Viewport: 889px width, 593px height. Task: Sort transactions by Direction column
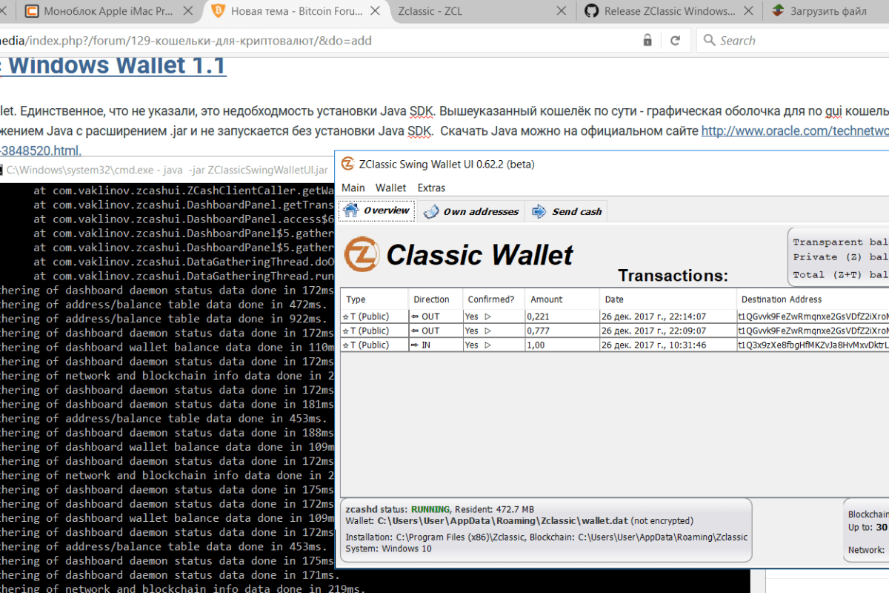[436, 299]
